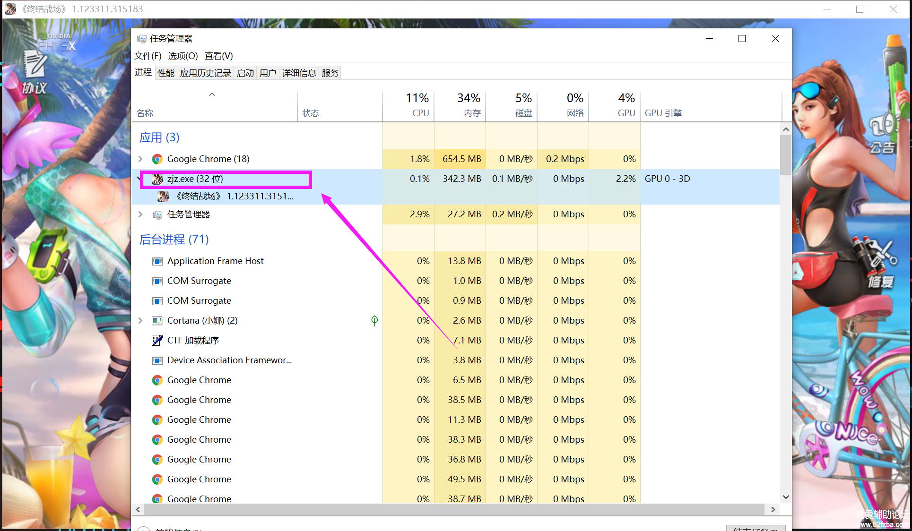Click the CTF 加载程序 icon
This screenshot has width=912, height=531.
coord(157,341)
